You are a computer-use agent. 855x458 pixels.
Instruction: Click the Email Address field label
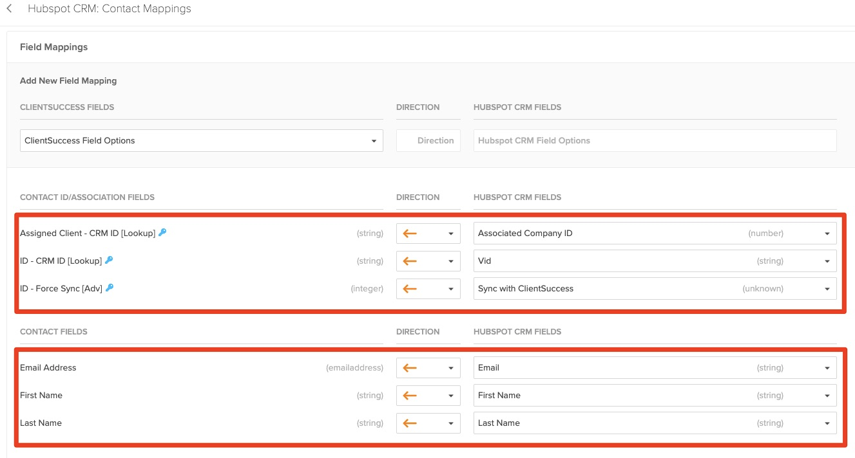click(48, 368)
